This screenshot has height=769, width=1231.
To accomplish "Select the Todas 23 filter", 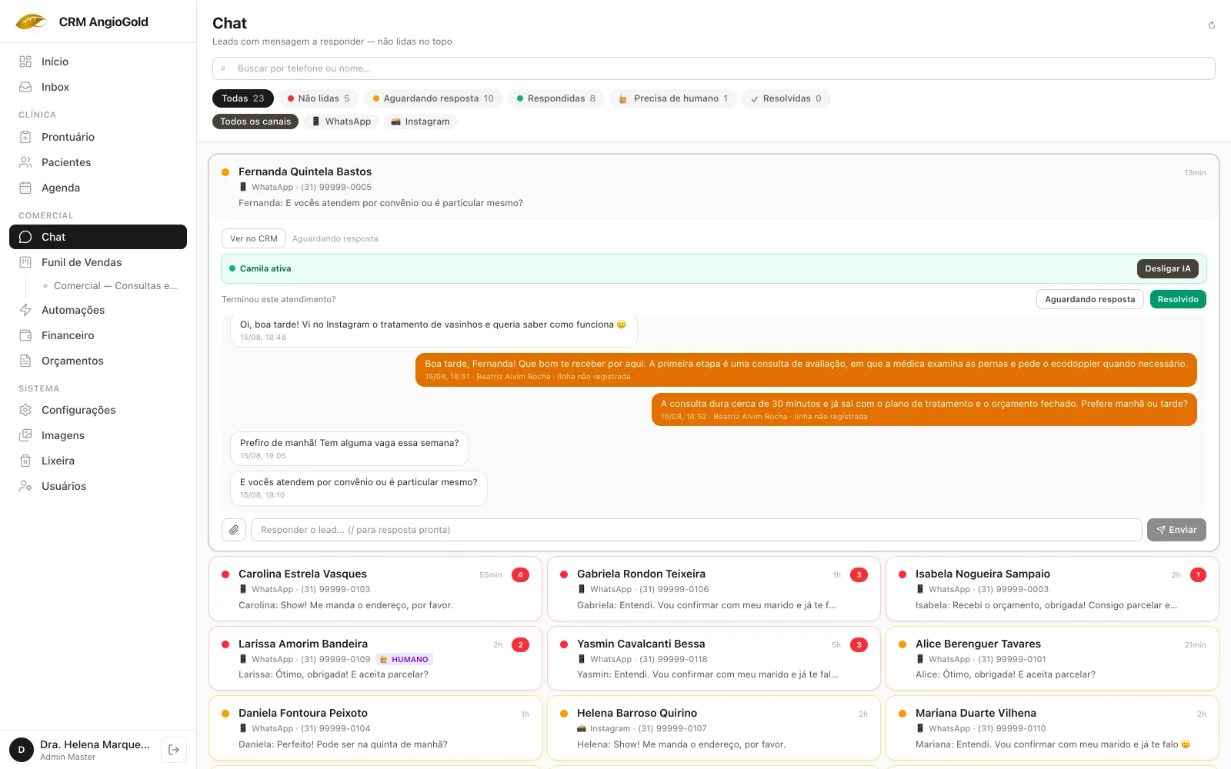I will 243,98.
